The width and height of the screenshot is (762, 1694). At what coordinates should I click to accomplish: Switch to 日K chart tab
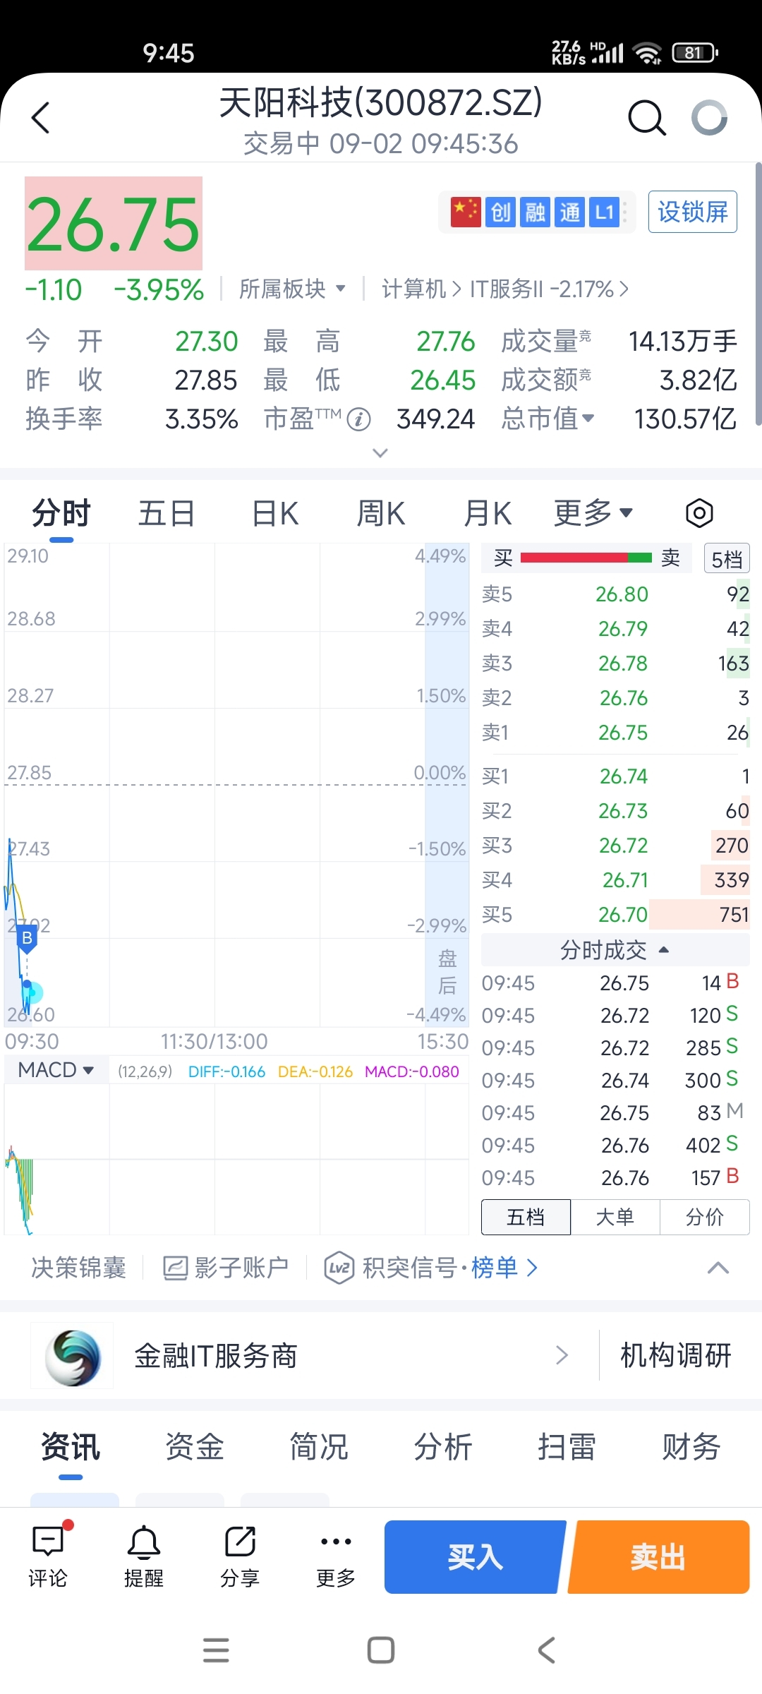click(x=275, y=513)
